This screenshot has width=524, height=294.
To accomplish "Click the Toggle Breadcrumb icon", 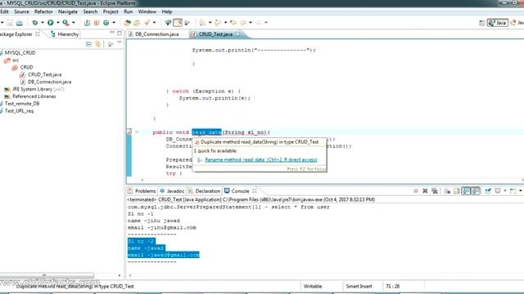I will [168, 23].
